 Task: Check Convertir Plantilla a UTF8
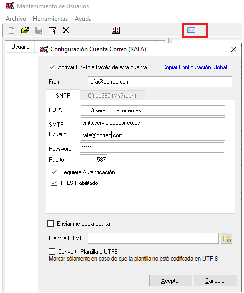click(x=52, y=252)
